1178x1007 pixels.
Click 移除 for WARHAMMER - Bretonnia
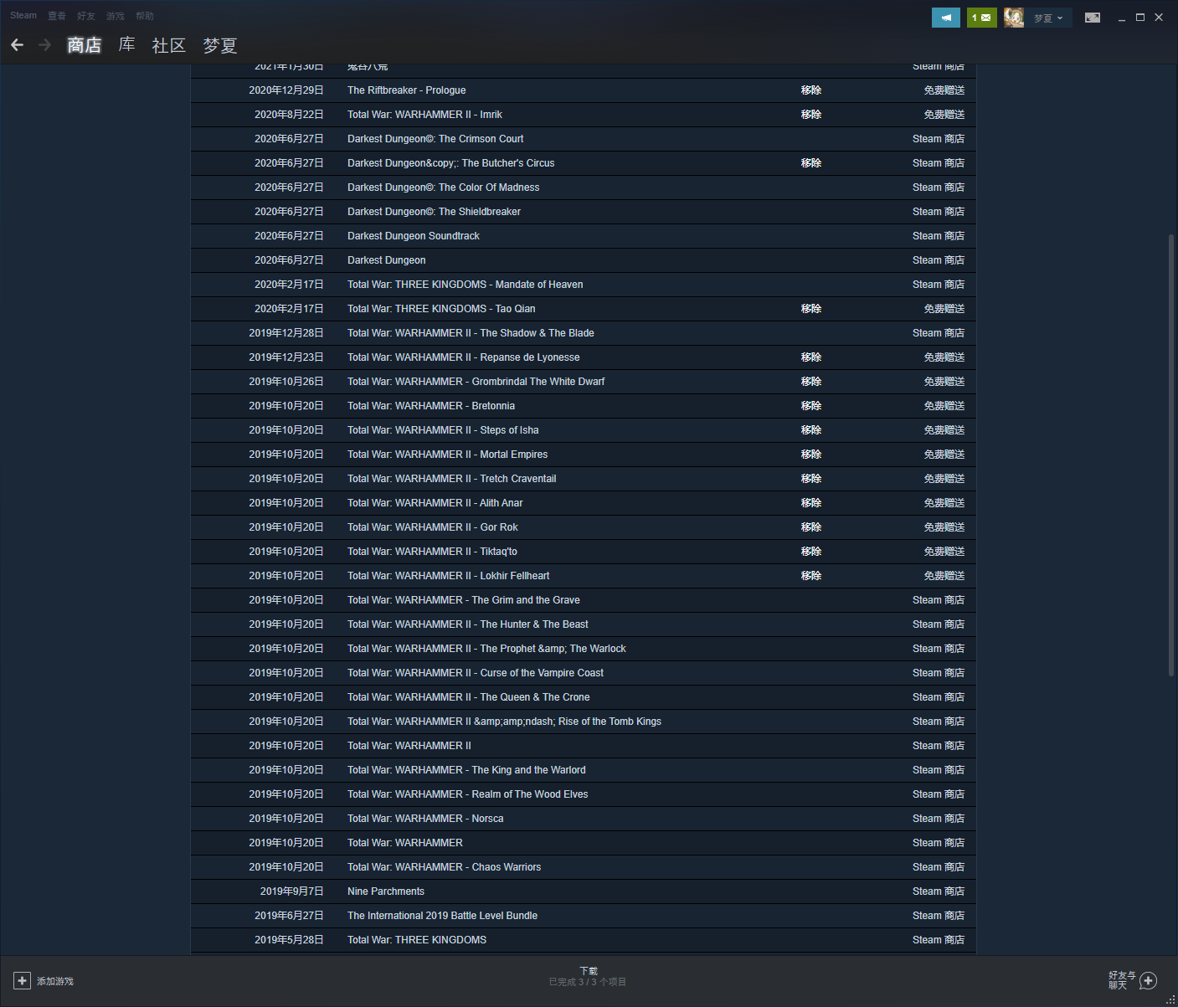point(811,406)
